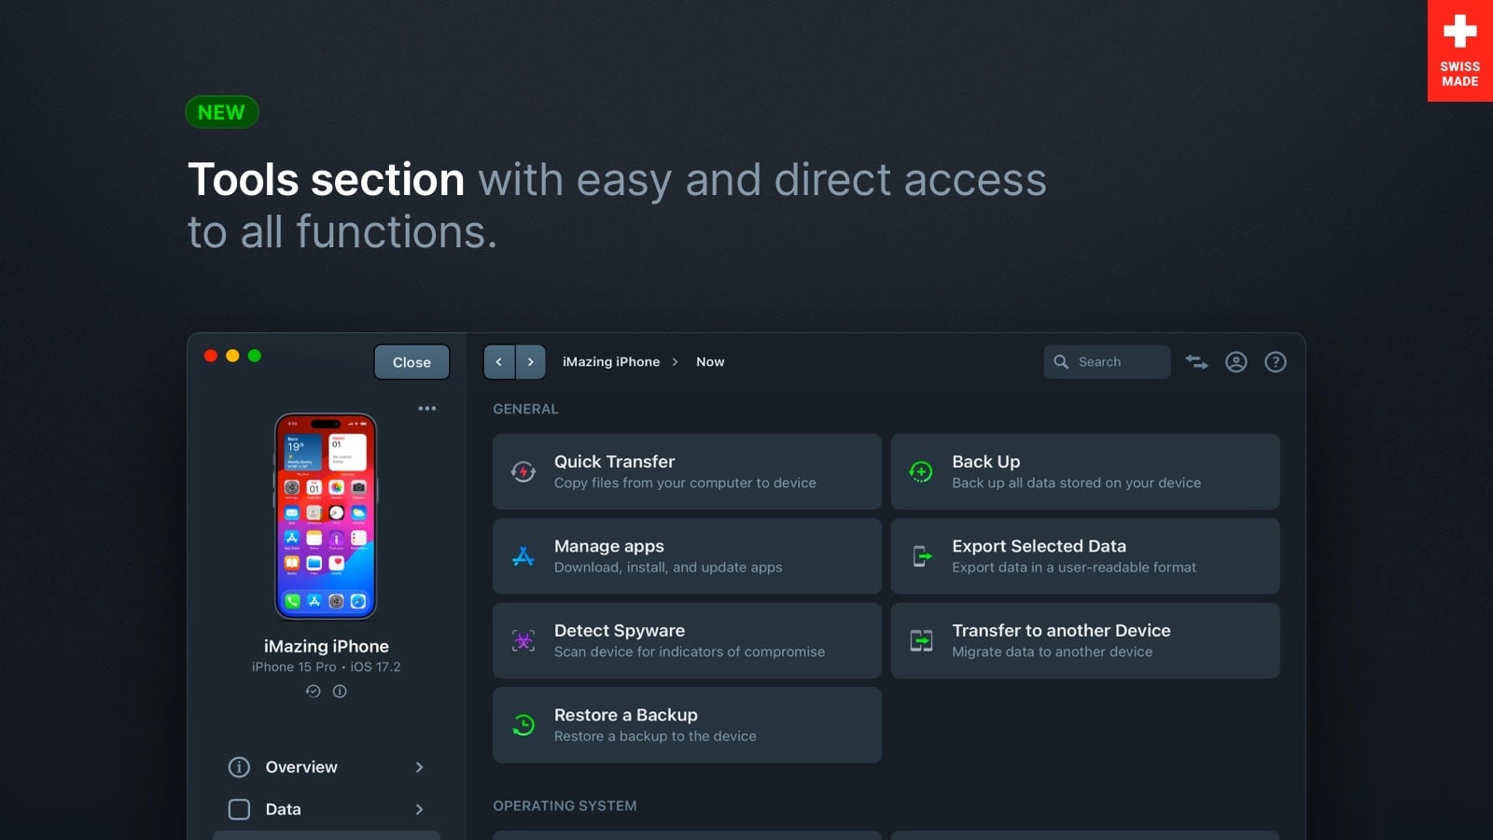This screenshot has height=840, width=1493.
Task: Click the Restore a Backup icon
Action: coord(523,725)
